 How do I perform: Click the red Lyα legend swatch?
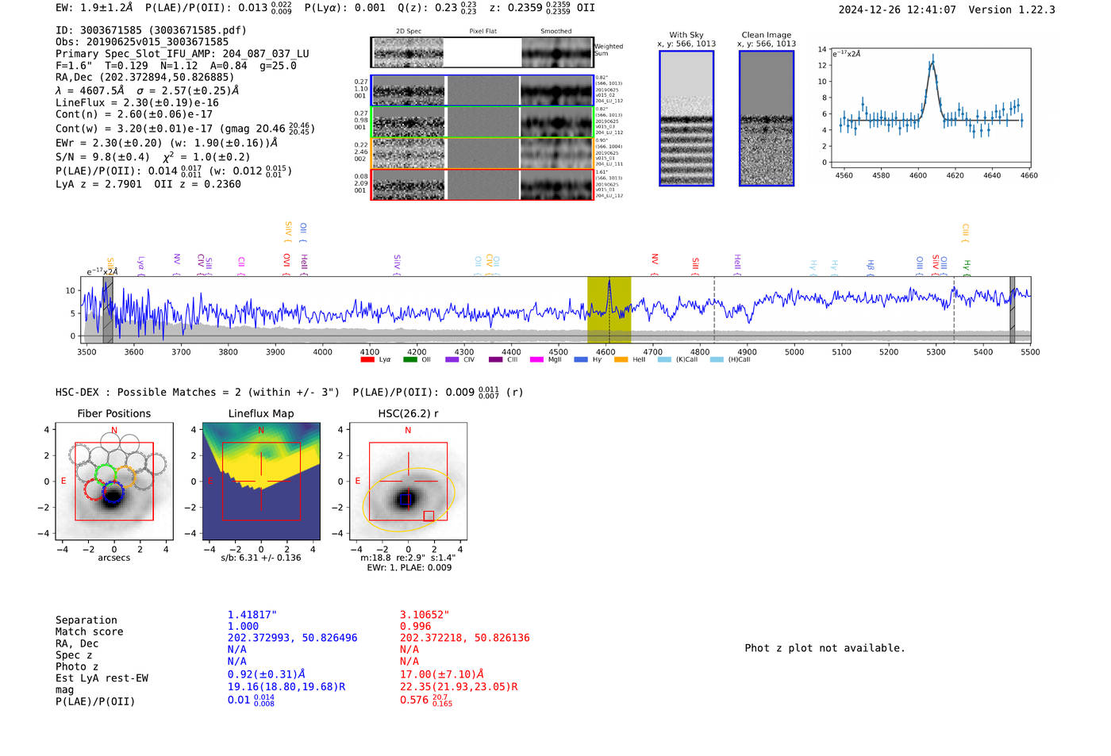click(x=367, y=359)
